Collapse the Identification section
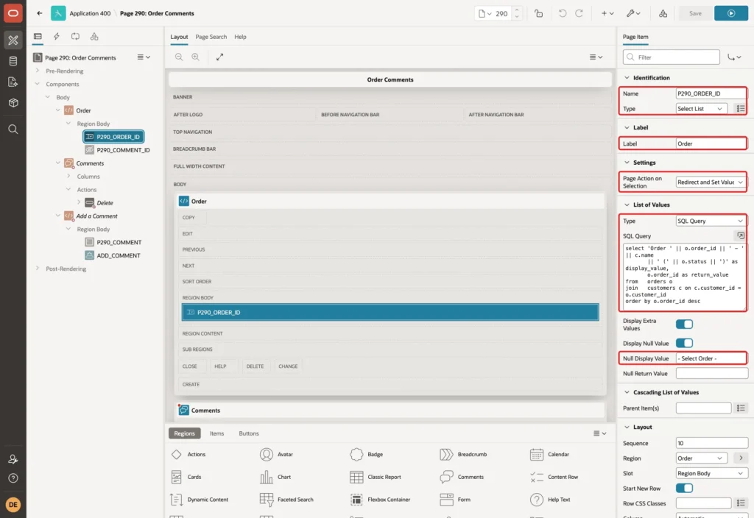754x518 pixels. pos(627,78)
